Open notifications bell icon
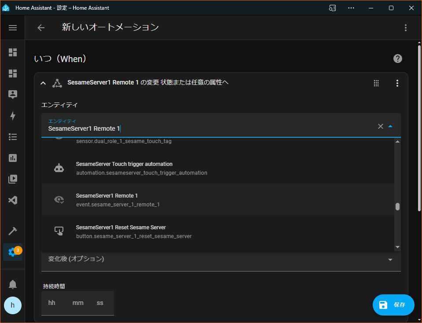The width and height of the screenshot is (422, 323). pyautogui.click(x=13, y=284)
